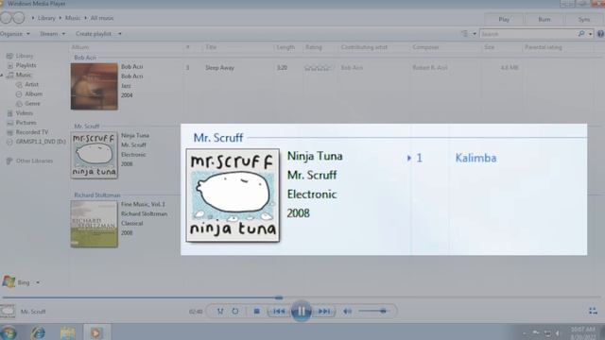Skip to the next track

point(324,311)
